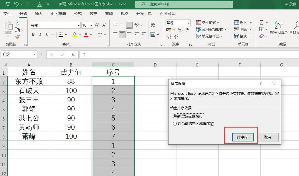This screenshot has width=299, height=176.
Task: Click the text orientation icon
Action: [x=137, y=25]
